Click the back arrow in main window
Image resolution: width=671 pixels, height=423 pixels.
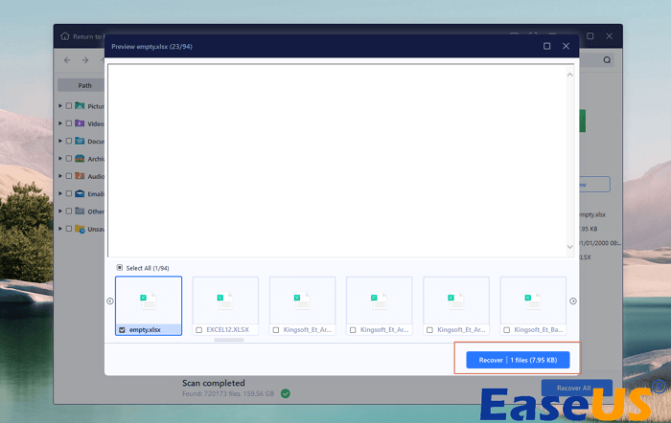[x=67, y=60]
